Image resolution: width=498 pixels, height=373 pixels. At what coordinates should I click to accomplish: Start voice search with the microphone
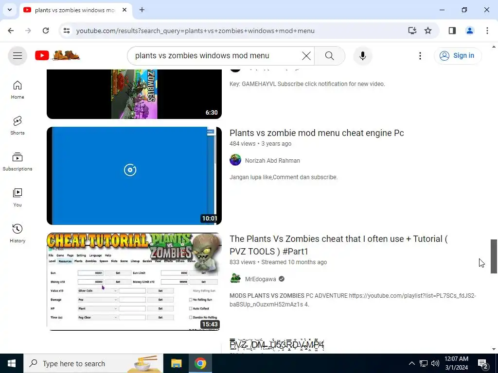click(x=363, y=56)
